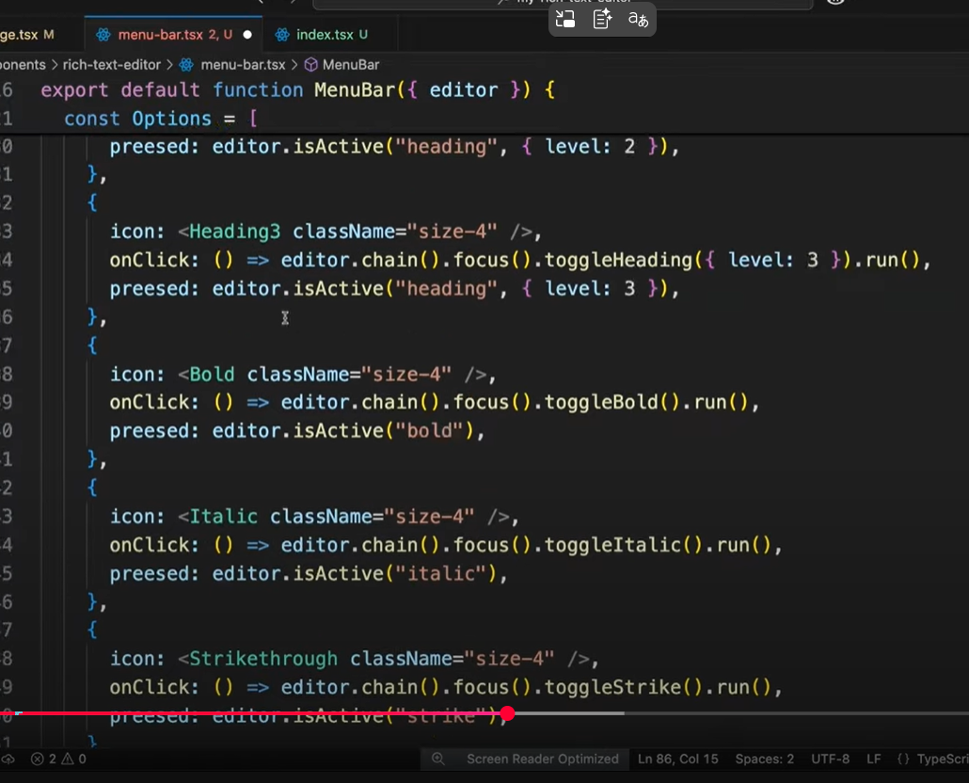Change indentation via Spaces: 2
The width and height of the screenshot is (969, 783).
pyautogui.click(x=764, y=759)
